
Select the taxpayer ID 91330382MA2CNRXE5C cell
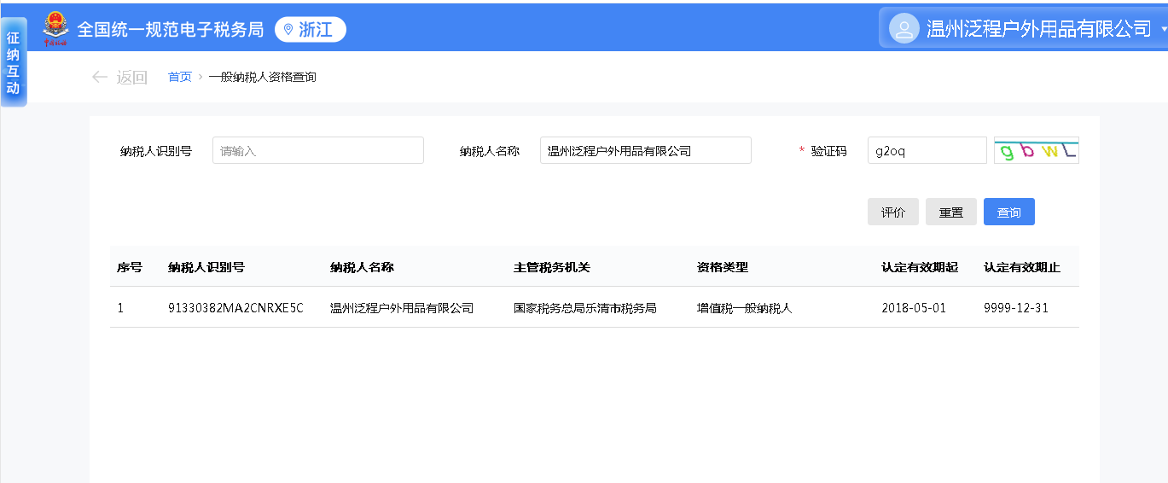pos(235,308)
